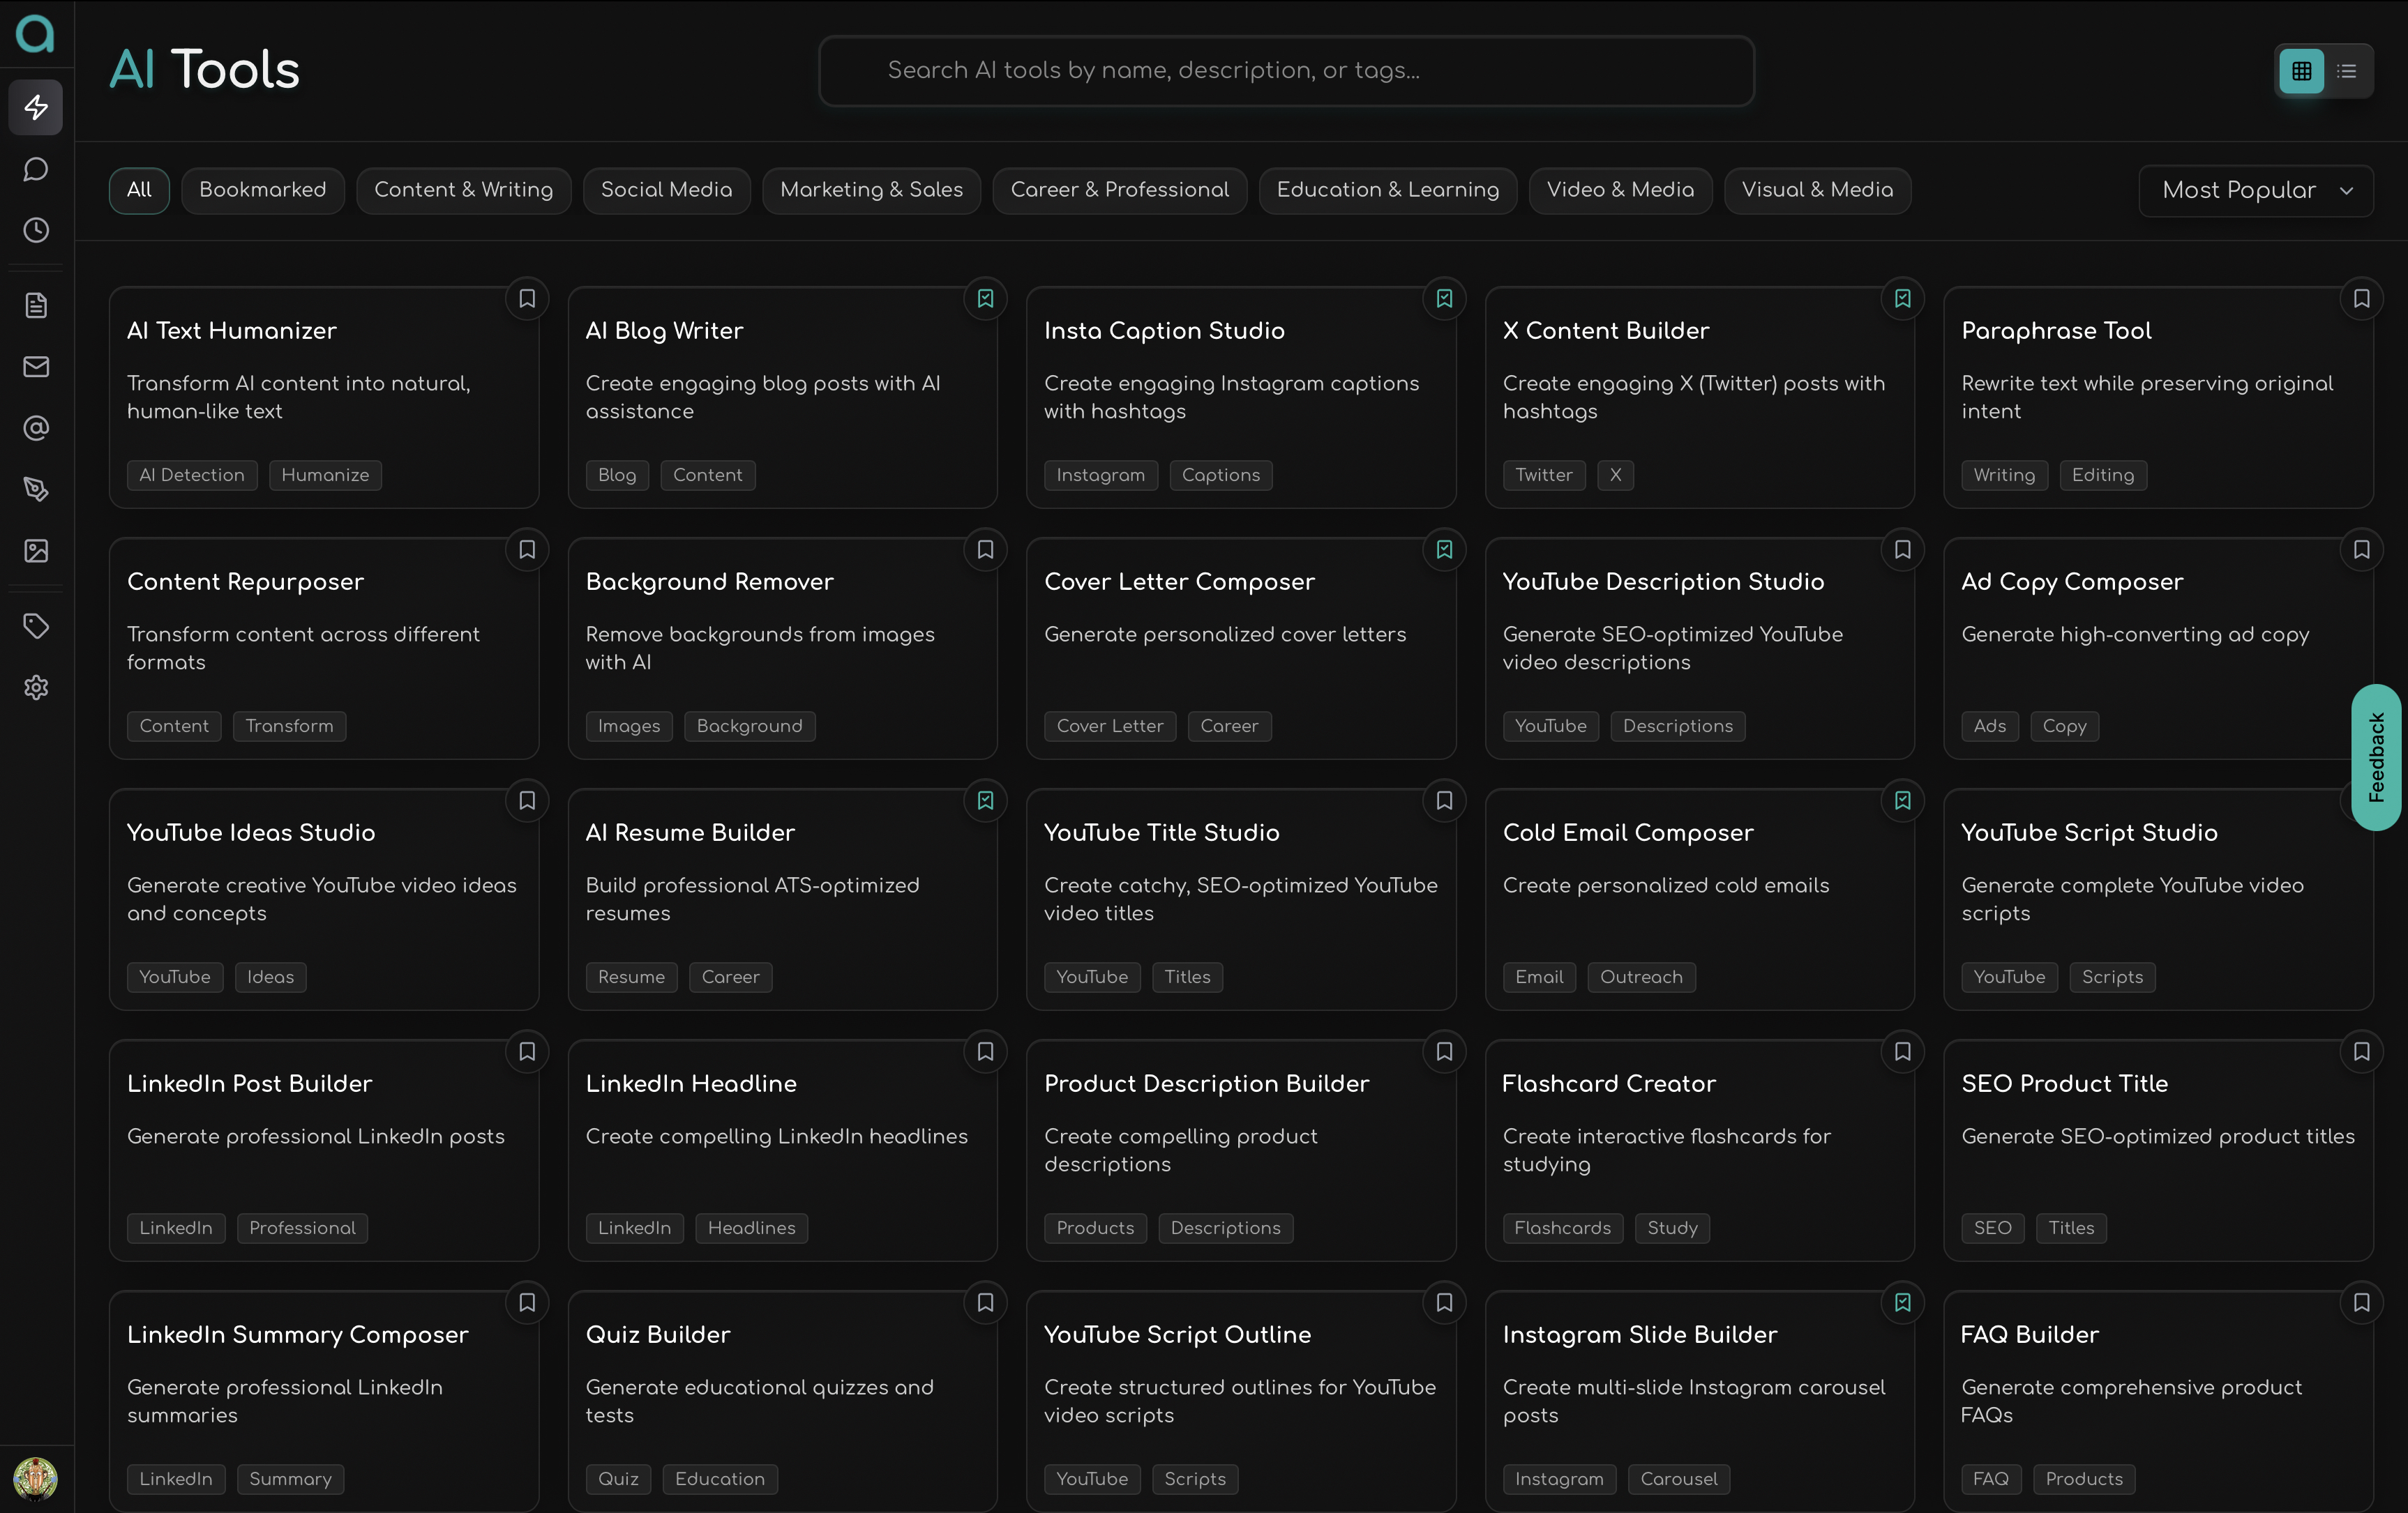This screenshot has width=2408, height=1513.
Task: Filter tools by Social Media category
Action: 666,190
